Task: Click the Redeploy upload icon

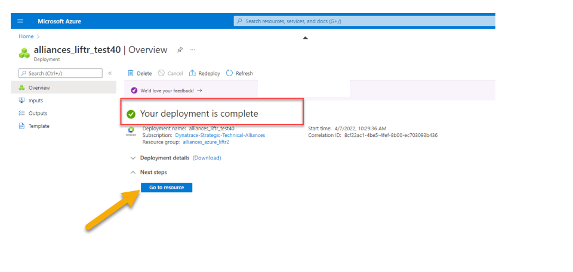Action: 192,73
